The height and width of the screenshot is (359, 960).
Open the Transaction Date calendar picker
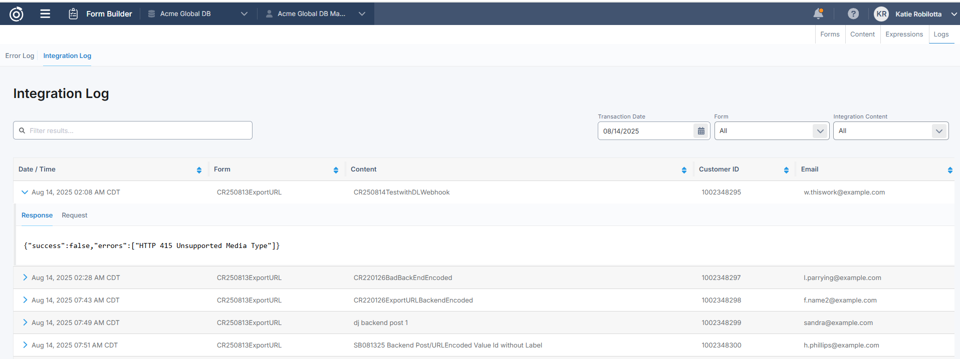pos(701,131)
